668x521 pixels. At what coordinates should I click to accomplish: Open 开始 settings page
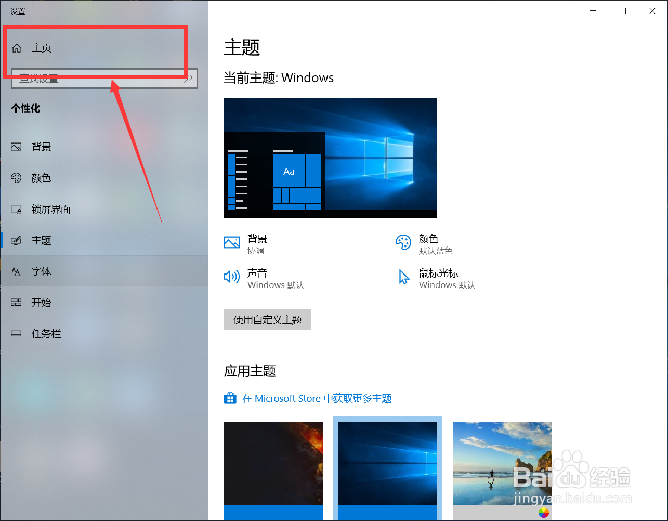[x=41, y=303]
